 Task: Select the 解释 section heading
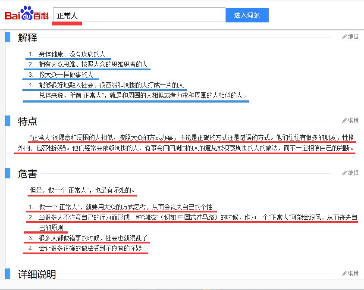point(28,37)
